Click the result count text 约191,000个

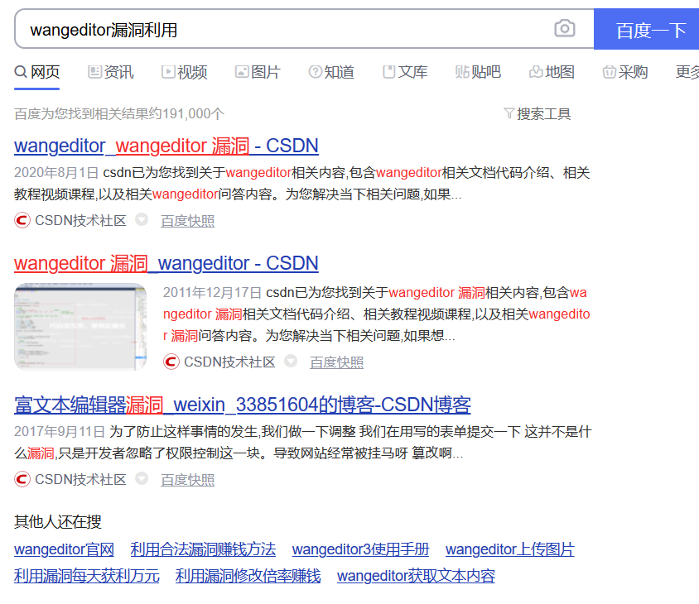(x=186, y=114)
